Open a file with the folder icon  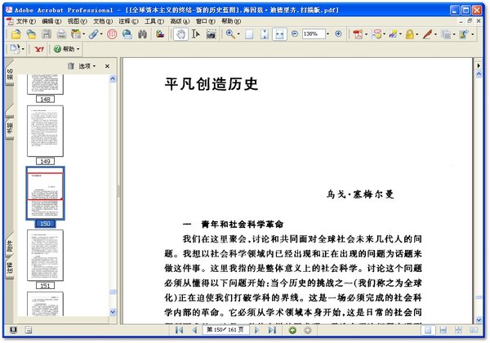[16, 34]
